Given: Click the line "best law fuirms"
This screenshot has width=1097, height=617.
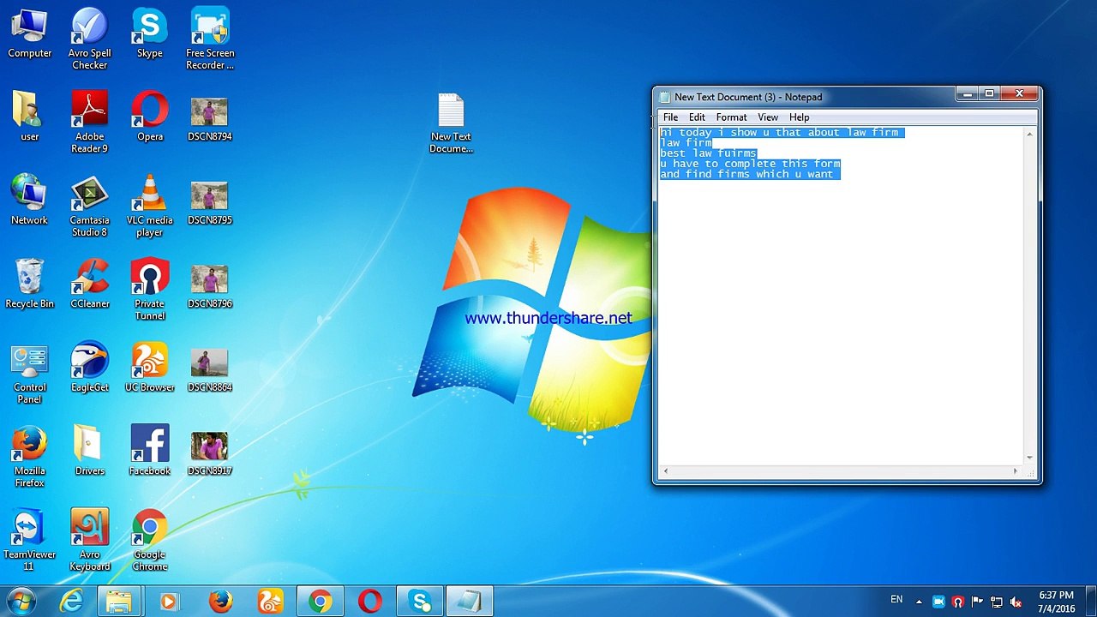Looking at the screenshot, I should 708,153.
